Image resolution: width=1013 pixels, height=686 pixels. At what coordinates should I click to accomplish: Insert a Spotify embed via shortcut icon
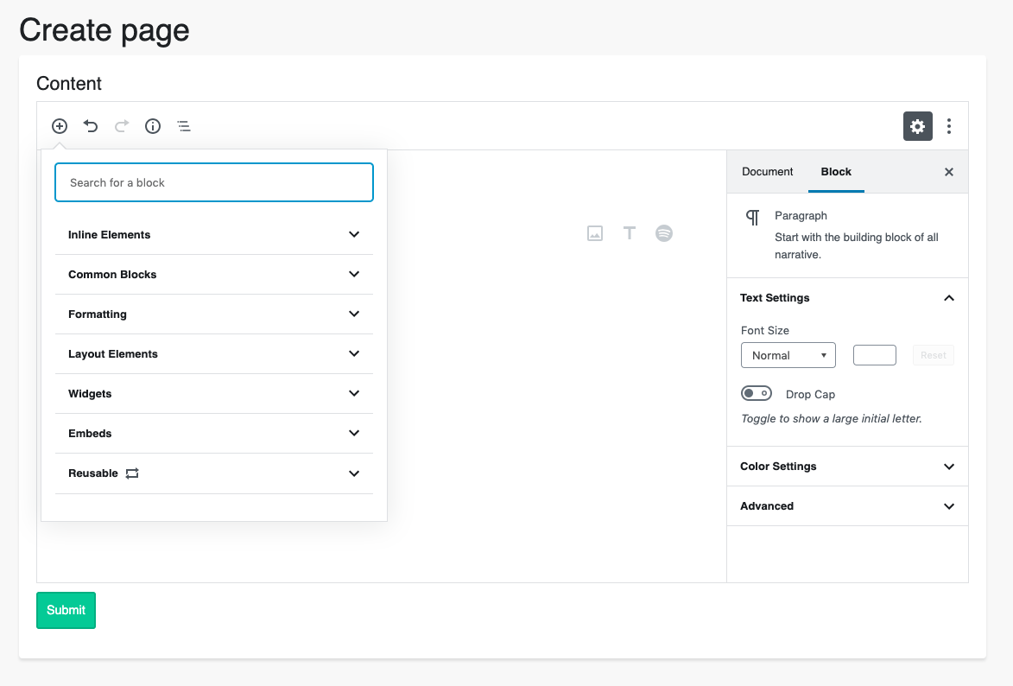point(664,233)
